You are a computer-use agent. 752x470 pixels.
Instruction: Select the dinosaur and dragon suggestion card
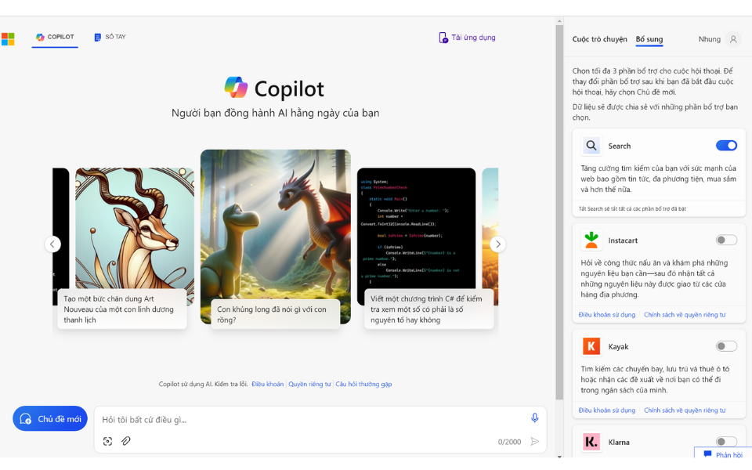pos(275,235)
